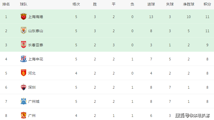This screenshot has width=214, height=120.
Task: Click the 山东泰山 team crest
Action: click(23, 31)
